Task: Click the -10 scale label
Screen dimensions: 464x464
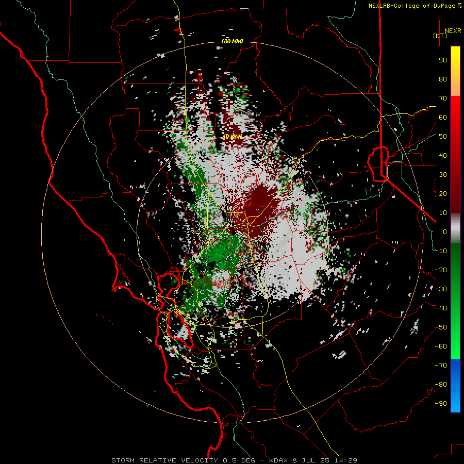Action: [x=441, y=251]
